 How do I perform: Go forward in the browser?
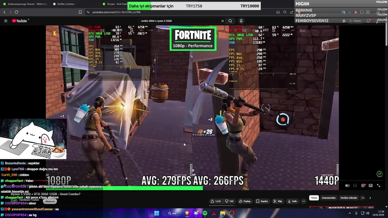pos(10,12)
